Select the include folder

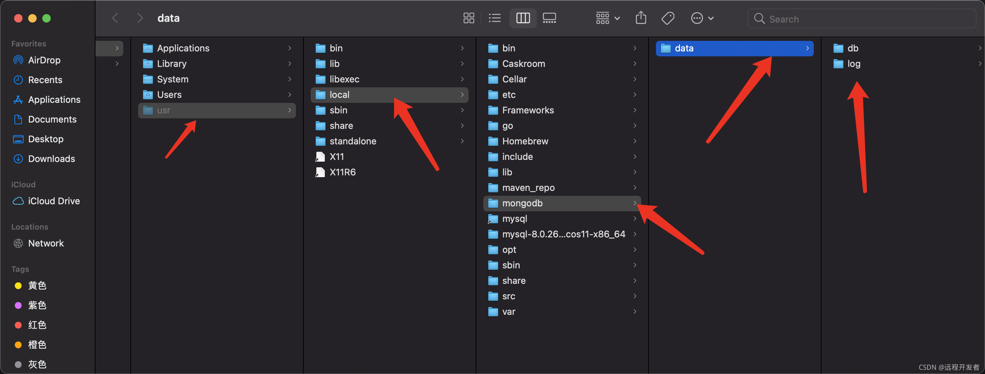pyautogui.click(x=562, y=156)
